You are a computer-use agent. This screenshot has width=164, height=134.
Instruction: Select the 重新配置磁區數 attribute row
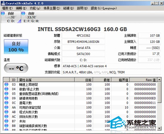[x=80, y=94]
